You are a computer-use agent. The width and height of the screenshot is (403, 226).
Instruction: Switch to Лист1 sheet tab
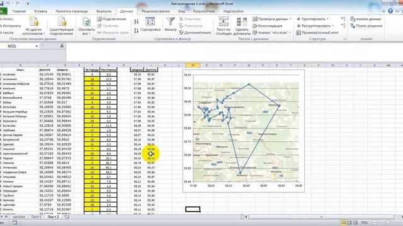point(37,217)
